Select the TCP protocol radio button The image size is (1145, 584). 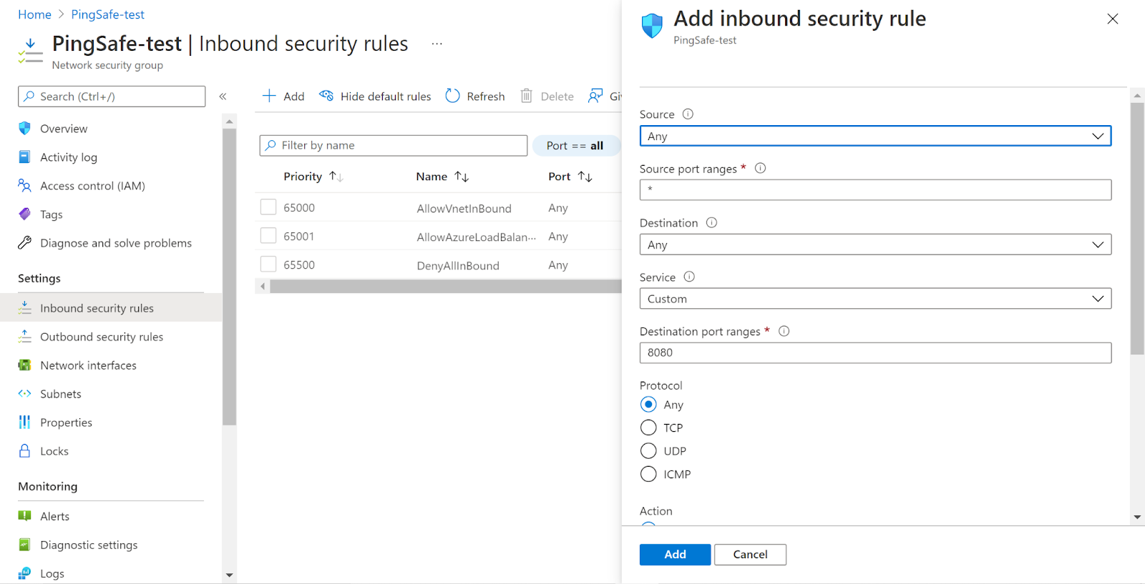click(648, 427)
